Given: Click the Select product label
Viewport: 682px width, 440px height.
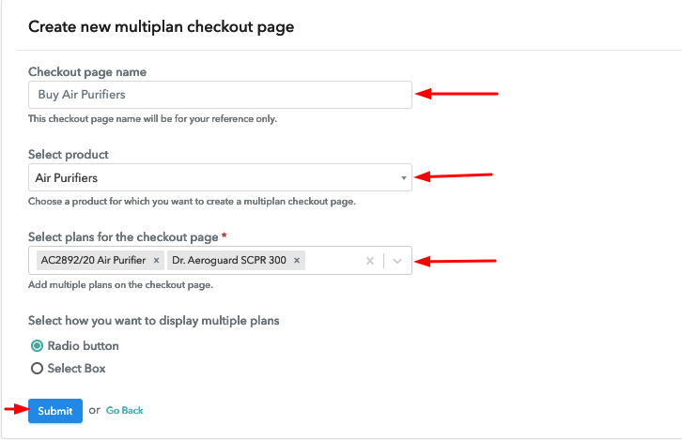Looking at the screenshot, I should coord(69,155).
